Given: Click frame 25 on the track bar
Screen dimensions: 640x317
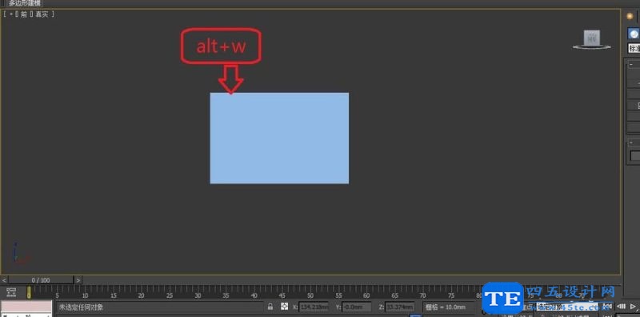Looking at the screenshot, I should [x=170, y=295].
